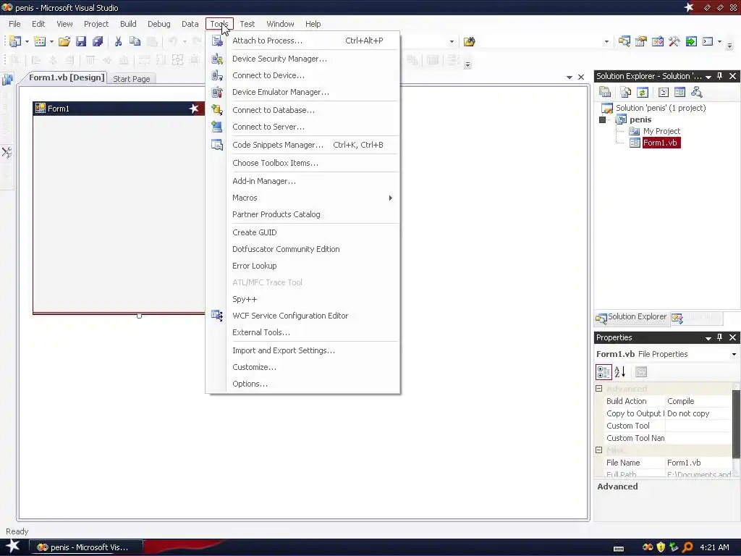This screenshot has width=741, height=556.
Task: Select Connect to Database menu item
Action: [x=303, y=110]
